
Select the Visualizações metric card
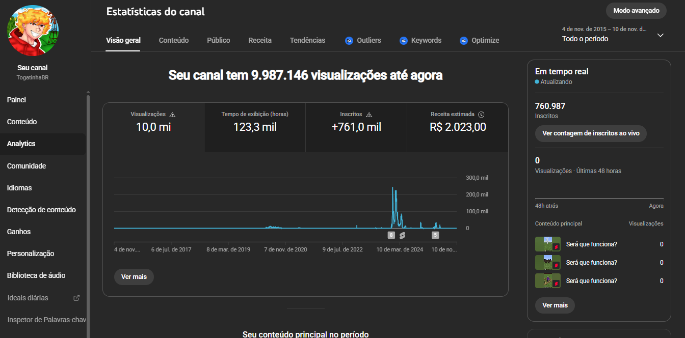[153, 127]
